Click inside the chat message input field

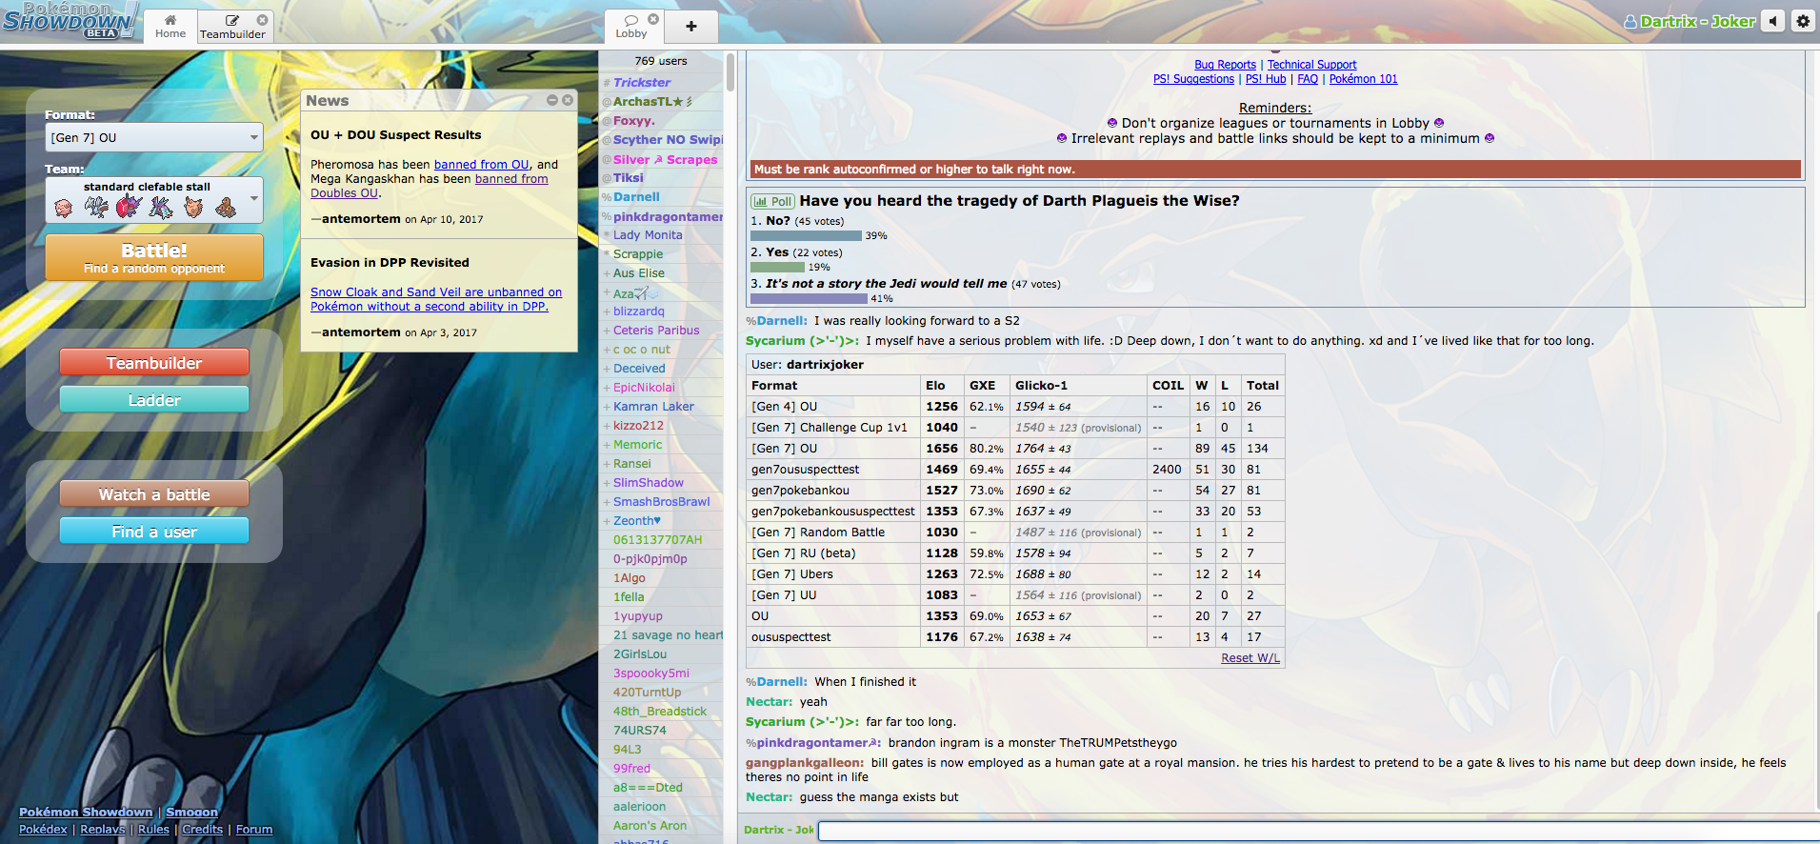pos(1318,831)
